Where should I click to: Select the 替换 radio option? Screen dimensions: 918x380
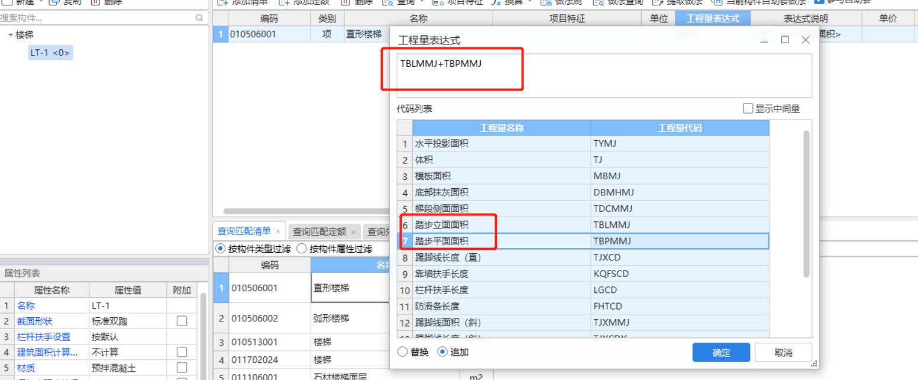(x=403, y=352)
